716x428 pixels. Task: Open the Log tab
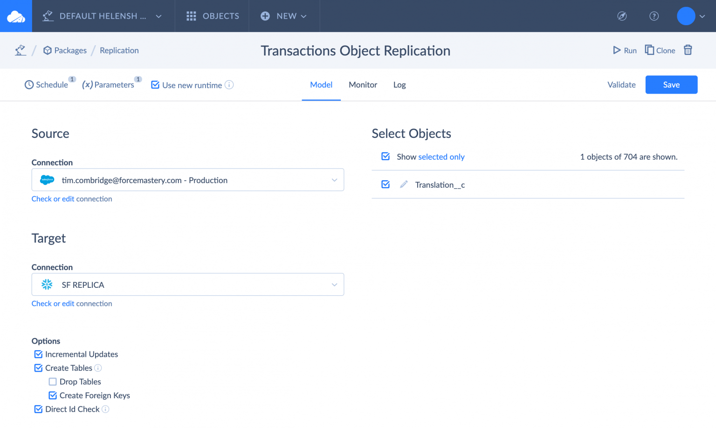click(x=399, y=85)
